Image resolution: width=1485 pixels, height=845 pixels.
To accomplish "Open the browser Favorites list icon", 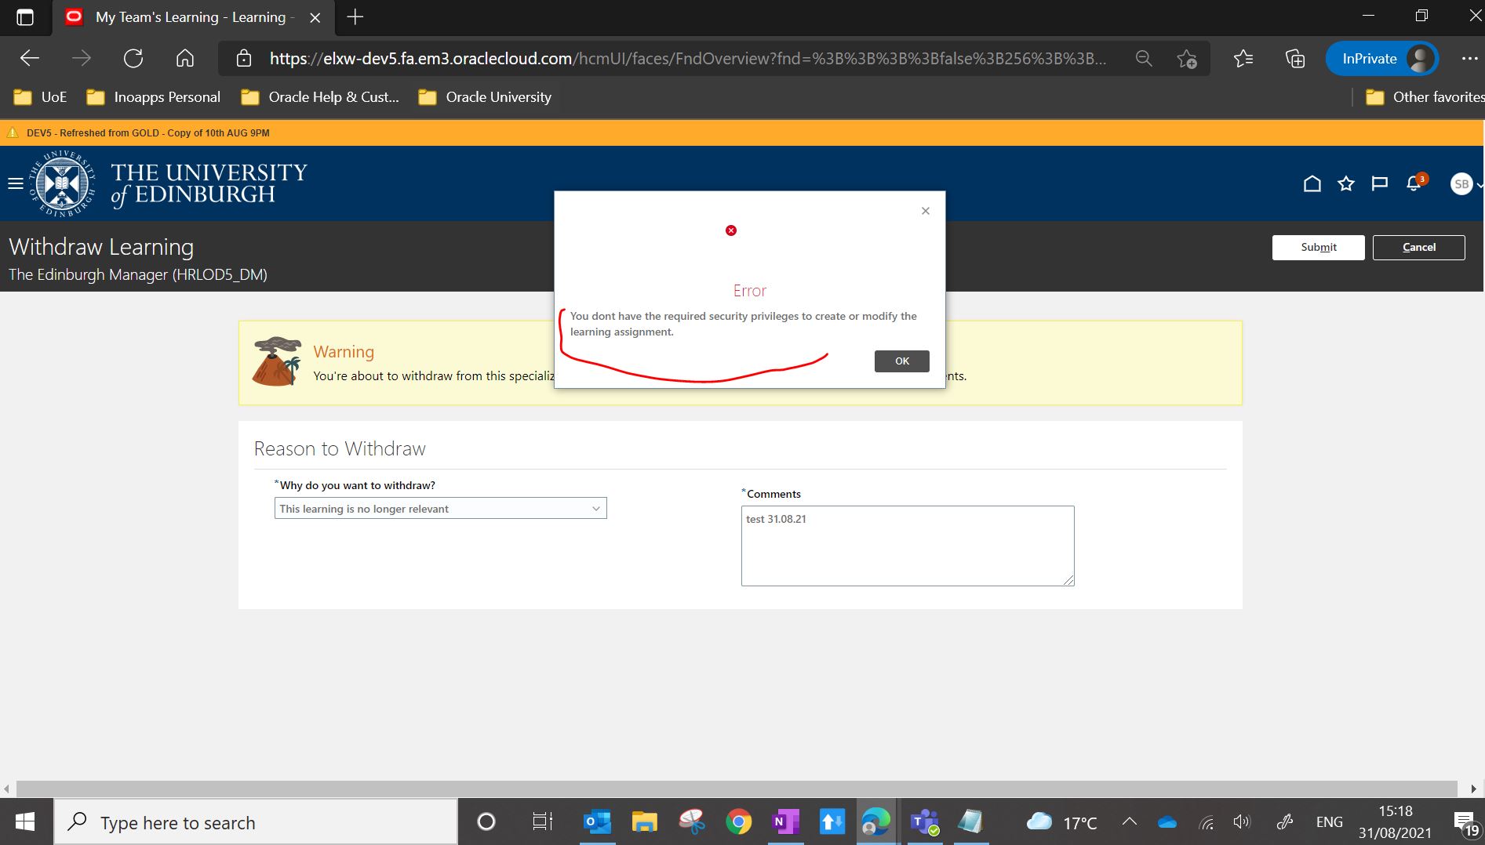I will click(x=1243, y=58).
